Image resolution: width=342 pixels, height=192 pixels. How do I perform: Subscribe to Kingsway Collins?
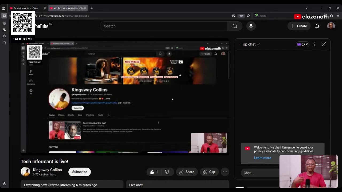[80, 172]
